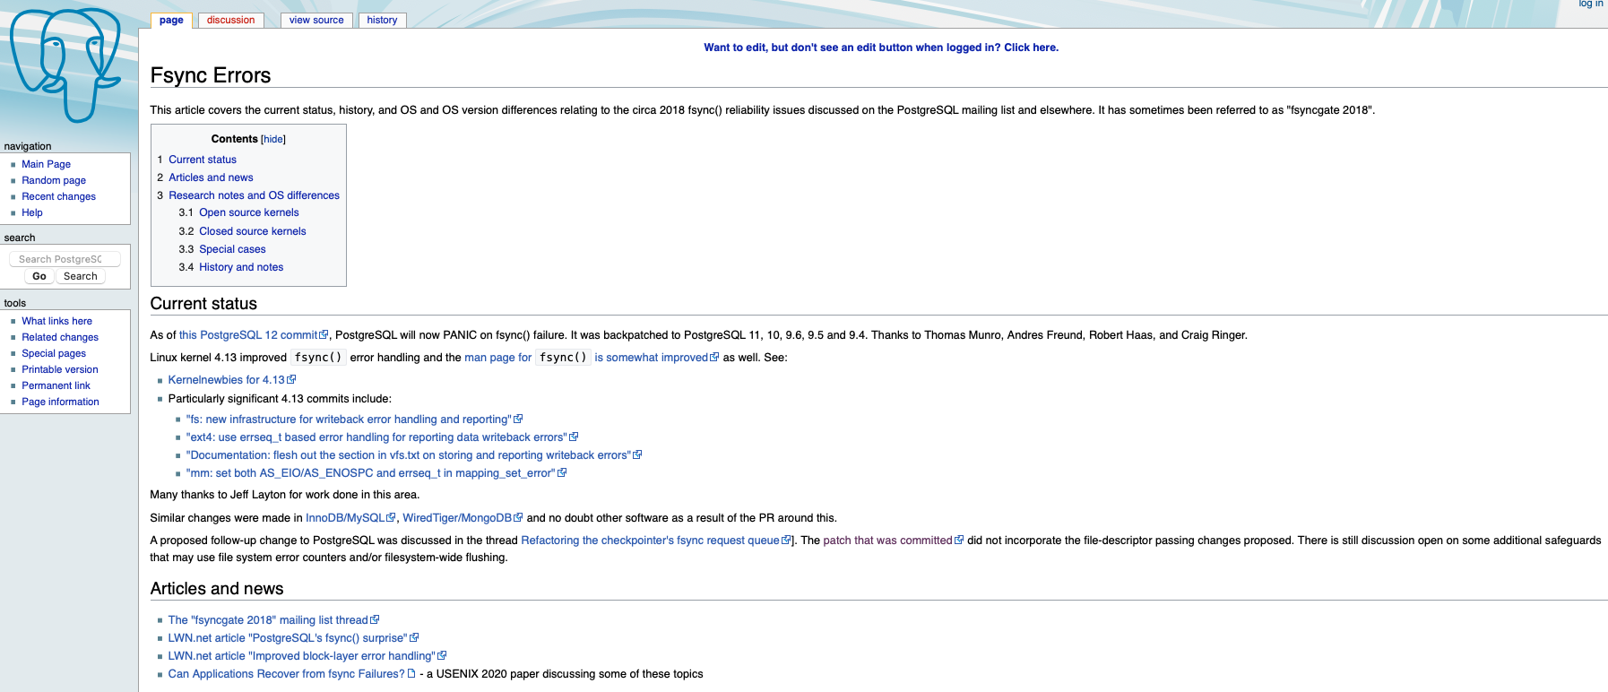This screenshot has width=1608, height=692.
Task: Jump to History and notes subsection
Action: coord(241,267)
